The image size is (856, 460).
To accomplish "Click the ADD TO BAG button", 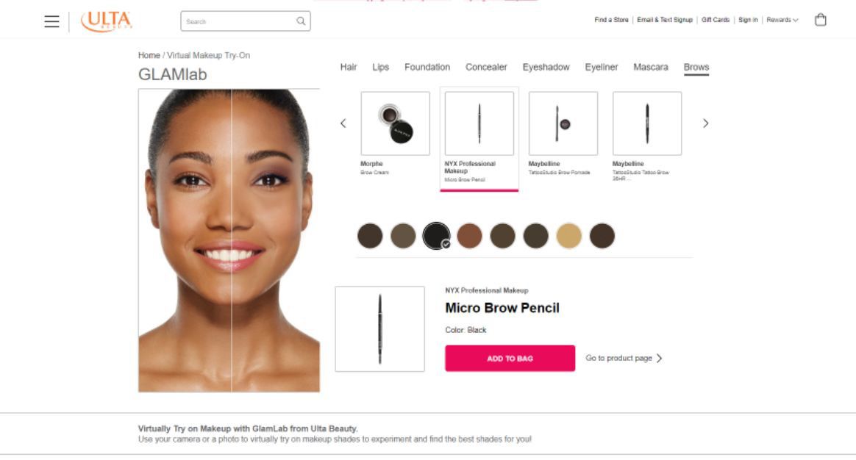I will 510,358.
